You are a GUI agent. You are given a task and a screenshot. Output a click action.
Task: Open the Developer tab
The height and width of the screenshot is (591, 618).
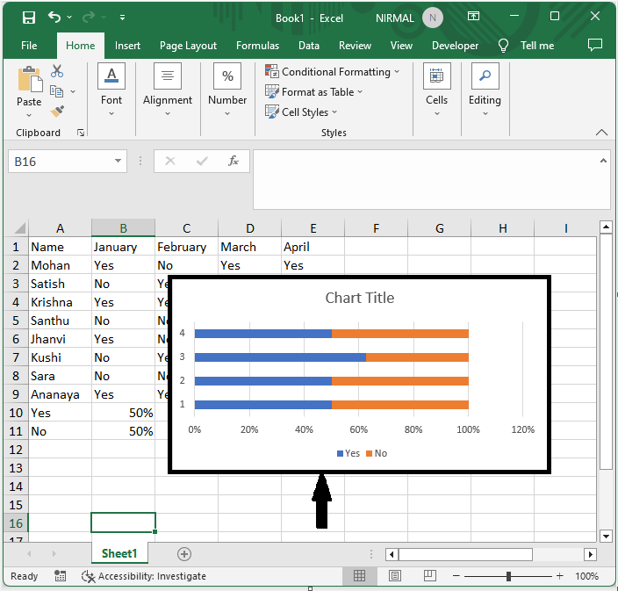[455, 46]
